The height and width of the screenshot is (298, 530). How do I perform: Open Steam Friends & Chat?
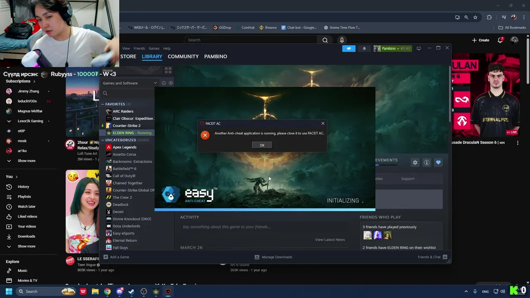click(432, 257)
